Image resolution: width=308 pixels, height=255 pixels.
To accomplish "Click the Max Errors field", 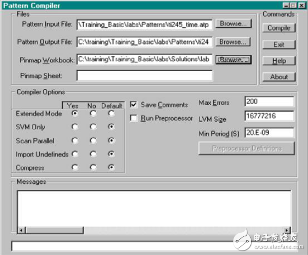I will tap(268, 102).
